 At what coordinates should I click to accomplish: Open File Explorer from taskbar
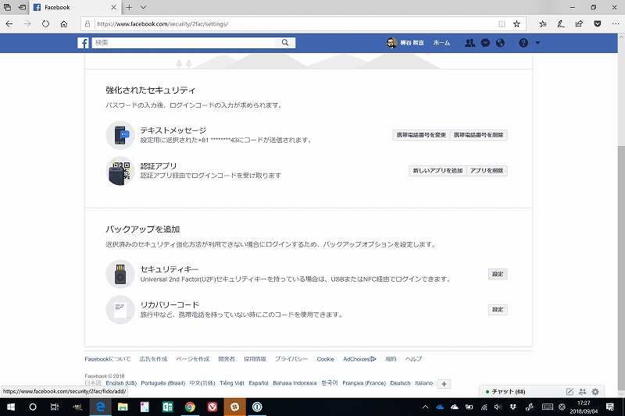[x=123, y=407]
